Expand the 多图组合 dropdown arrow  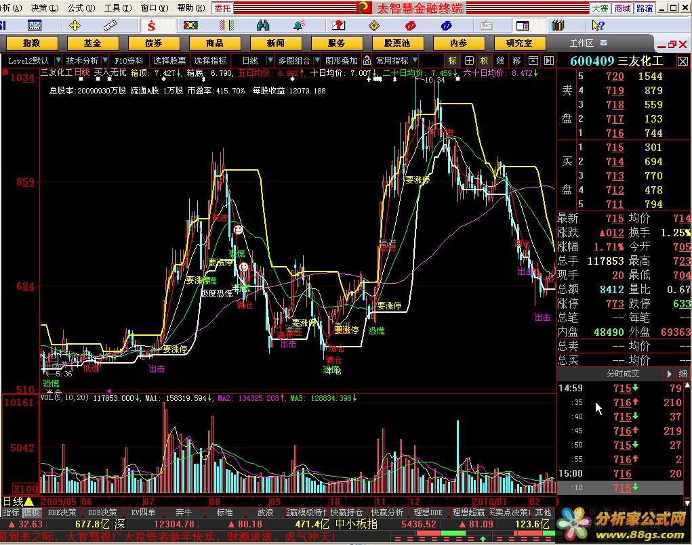pos(317,60)
